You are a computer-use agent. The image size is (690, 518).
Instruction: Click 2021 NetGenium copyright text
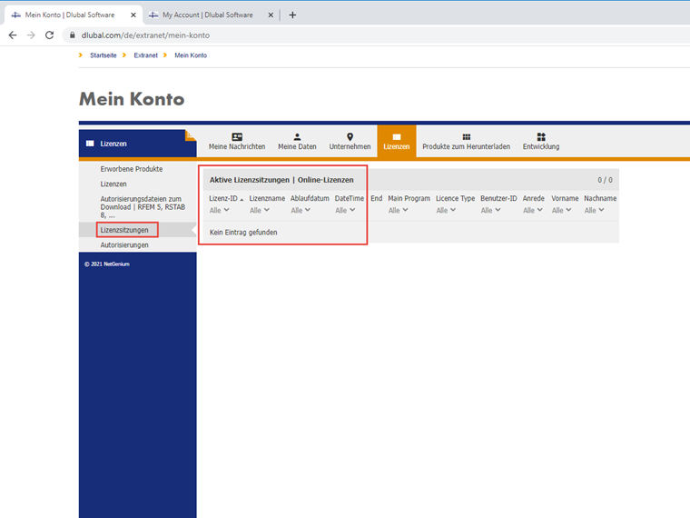(x=107, y=264)
